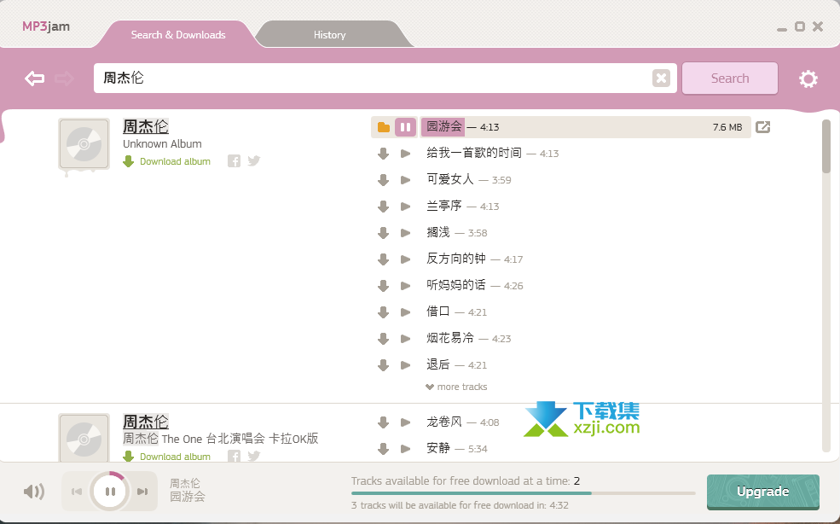Play the track 给我一首歌的时间
840x524 pixels.
pos(406,154)
